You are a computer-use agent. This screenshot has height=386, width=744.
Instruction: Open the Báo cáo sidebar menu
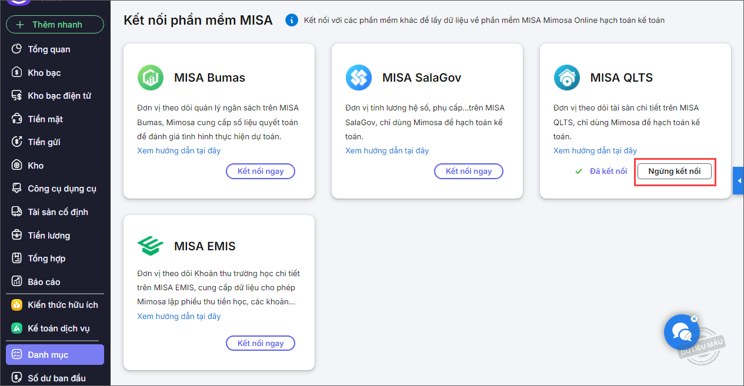pos(44,282)
